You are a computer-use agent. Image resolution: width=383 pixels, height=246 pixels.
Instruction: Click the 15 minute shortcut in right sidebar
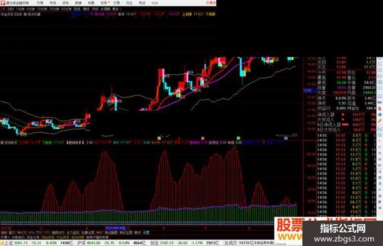tap(380, 153)
